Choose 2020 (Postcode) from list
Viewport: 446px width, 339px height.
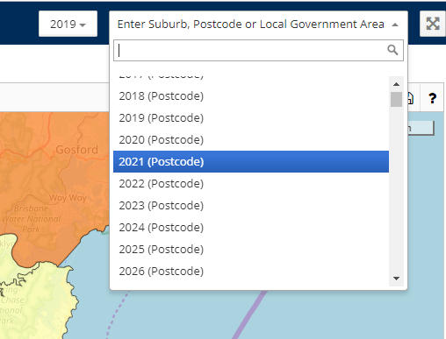251,140
